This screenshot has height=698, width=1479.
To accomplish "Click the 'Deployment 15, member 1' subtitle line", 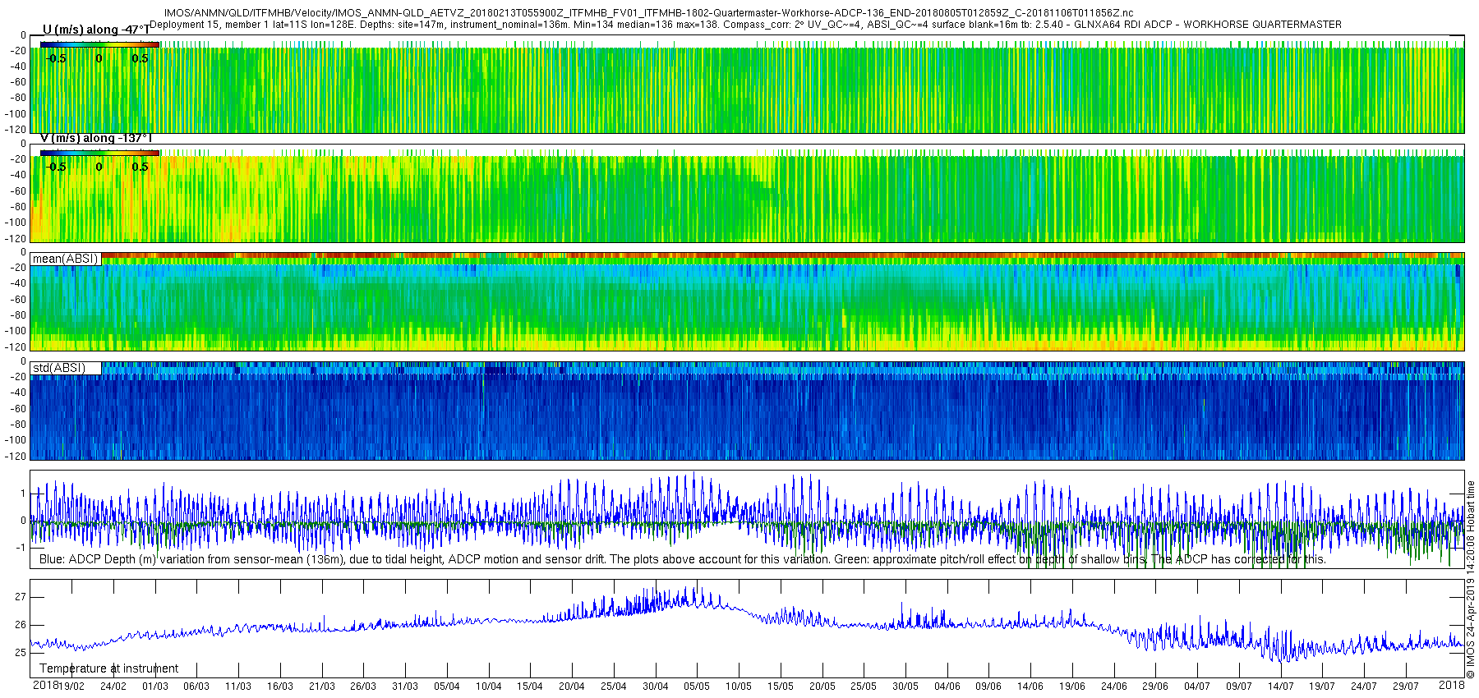I will [x=745, y=25].
